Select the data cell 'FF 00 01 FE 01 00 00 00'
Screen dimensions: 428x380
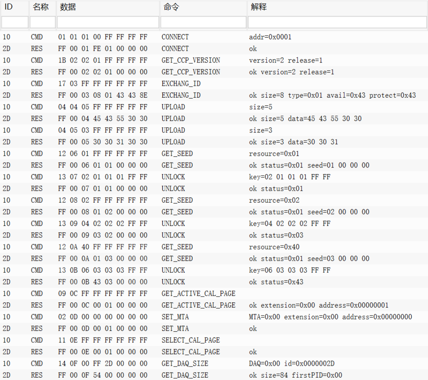(x=103, y=49)
